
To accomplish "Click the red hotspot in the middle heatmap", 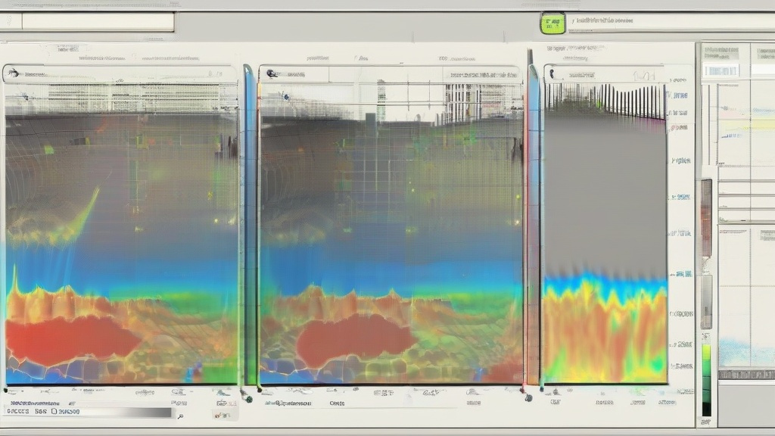I will (348, 339).
